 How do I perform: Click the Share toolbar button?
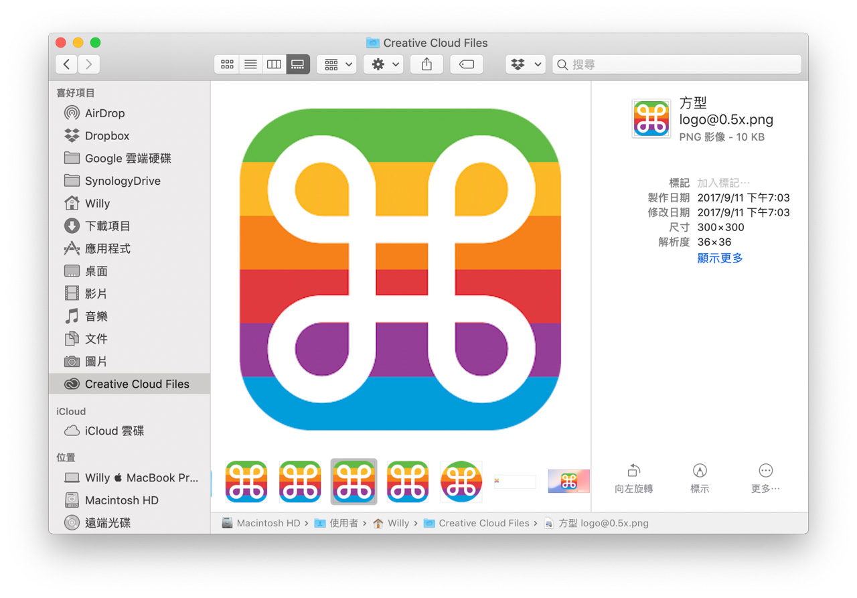tap(426, 64)
